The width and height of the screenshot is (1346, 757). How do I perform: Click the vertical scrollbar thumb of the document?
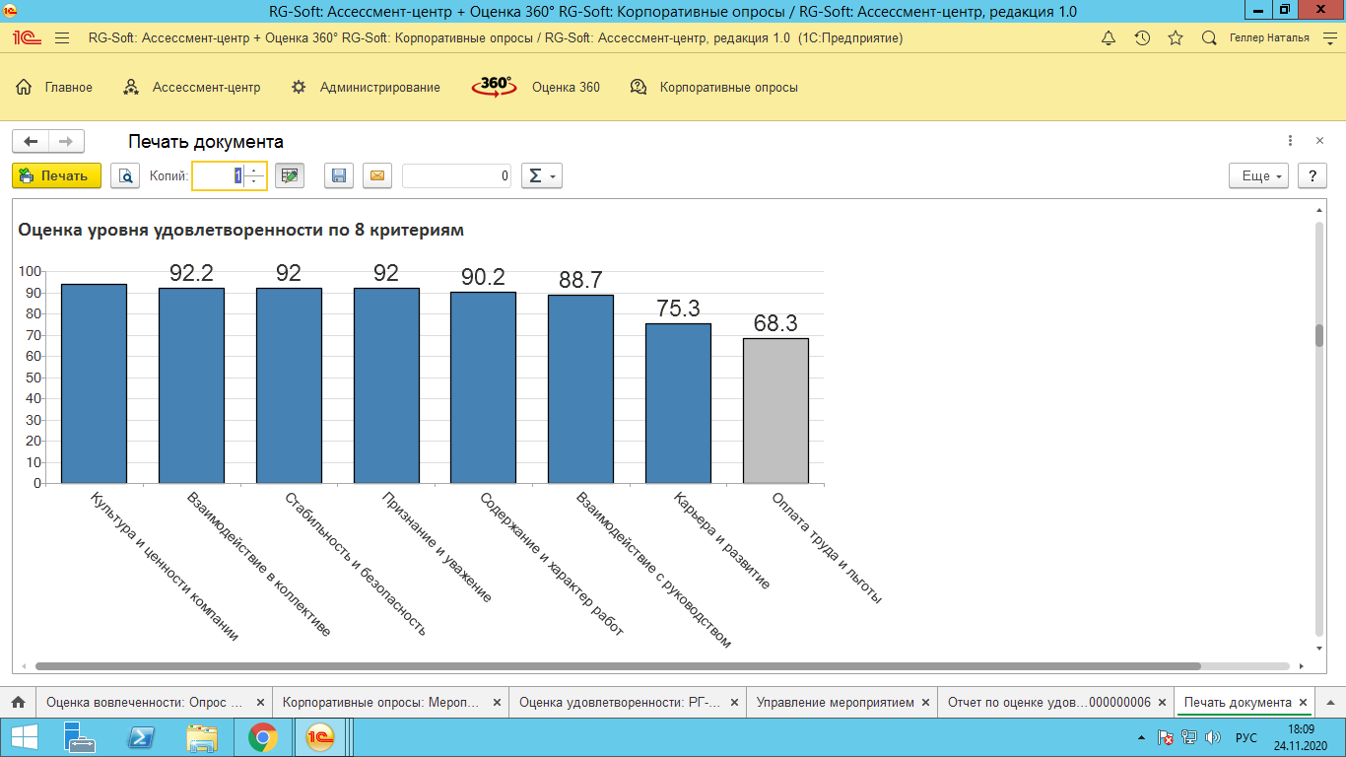[x=1319, y=334]
